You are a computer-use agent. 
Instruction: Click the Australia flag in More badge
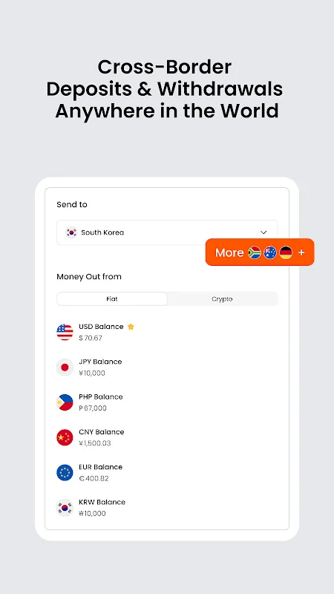coord(270,252)
